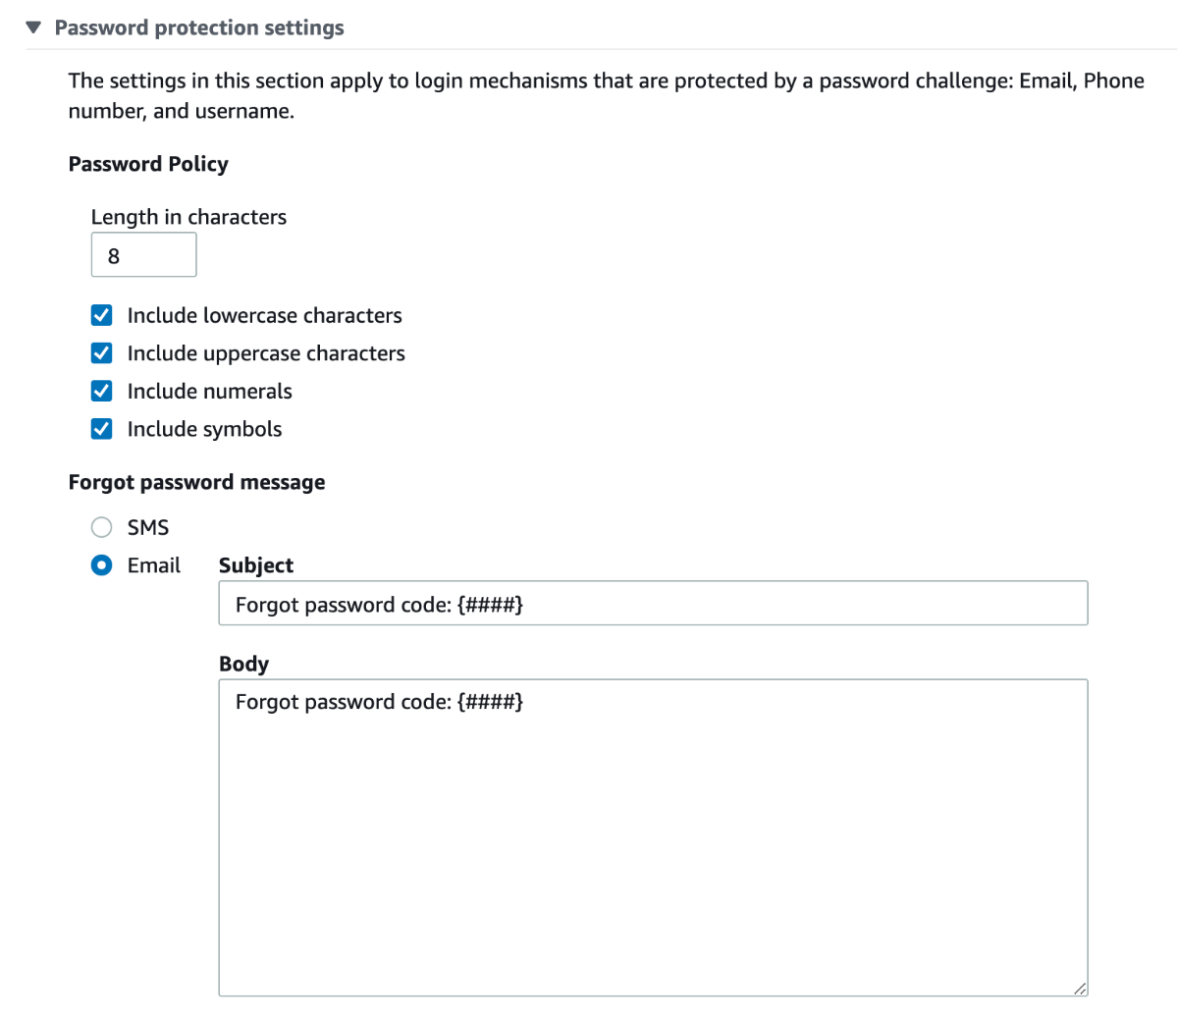1178x1018 pixels.
Task: Click the Subject field label
Action: (256, 565)
